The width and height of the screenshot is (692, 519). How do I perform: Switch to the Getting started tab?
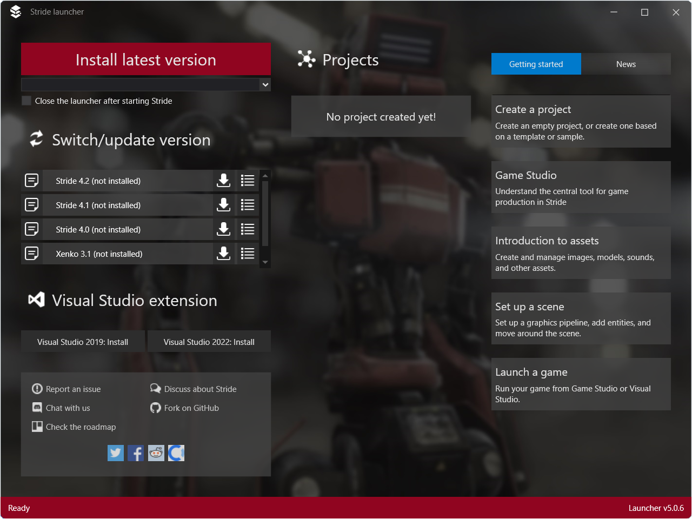pos(536,64)
